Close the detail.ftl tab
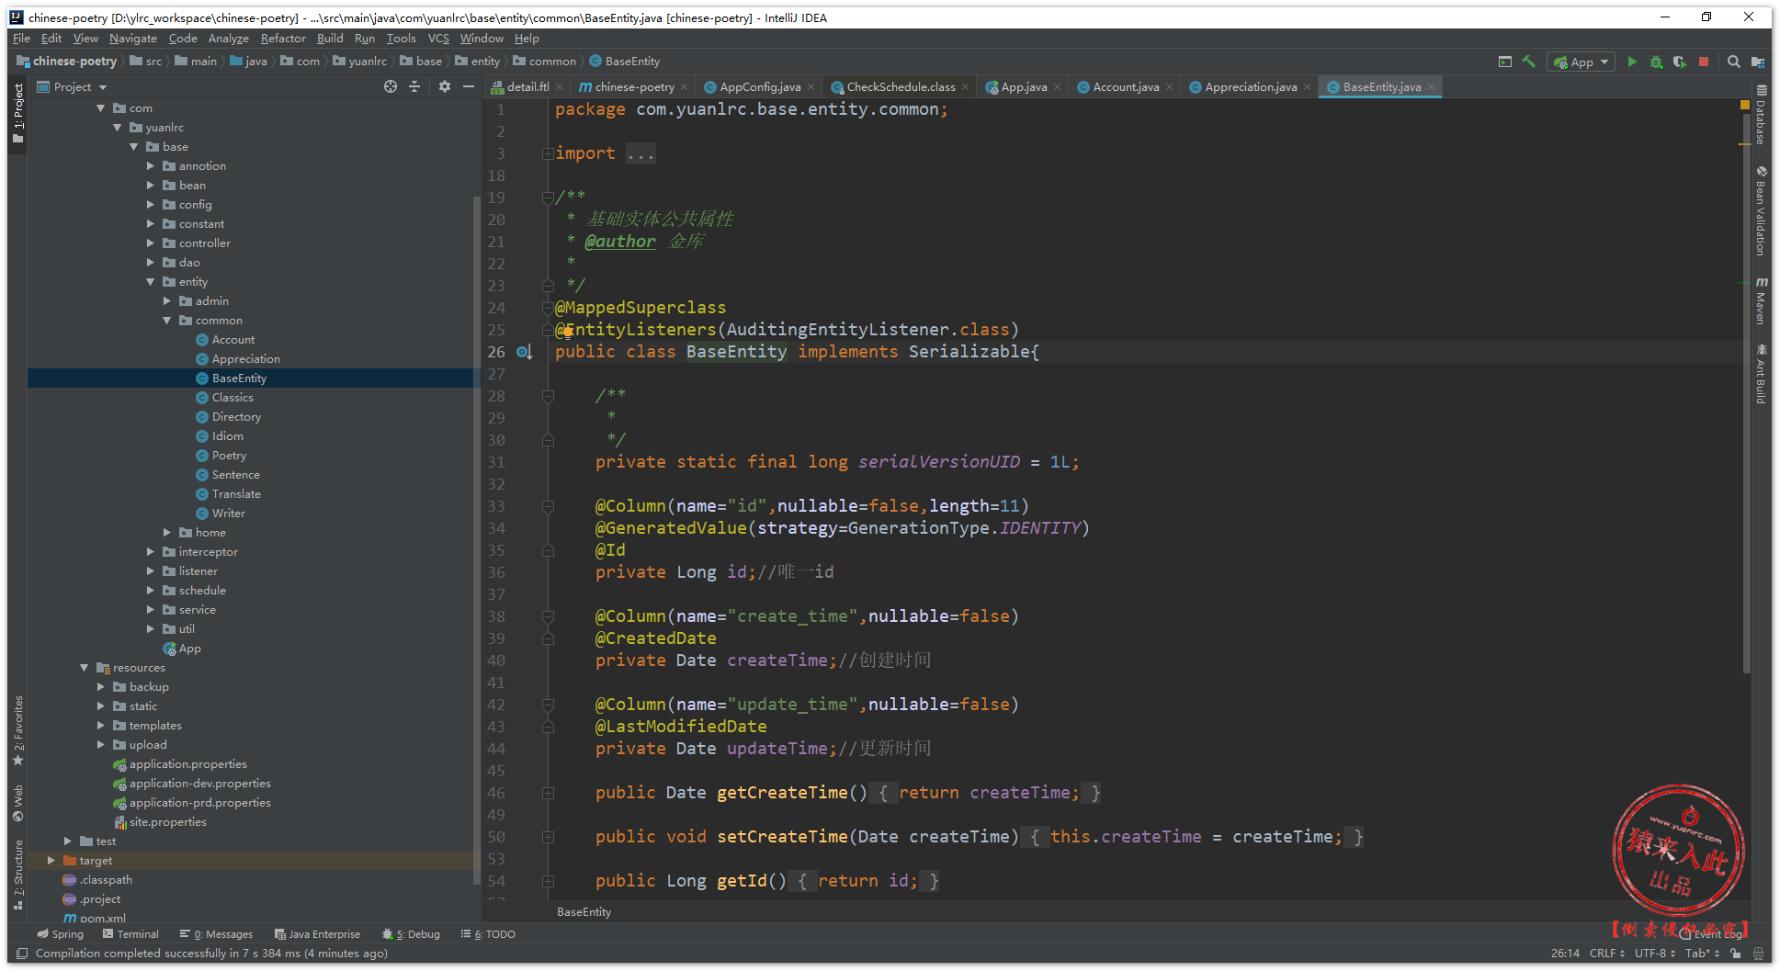This screenshot has height=971, width=1780. coord(559,87)
